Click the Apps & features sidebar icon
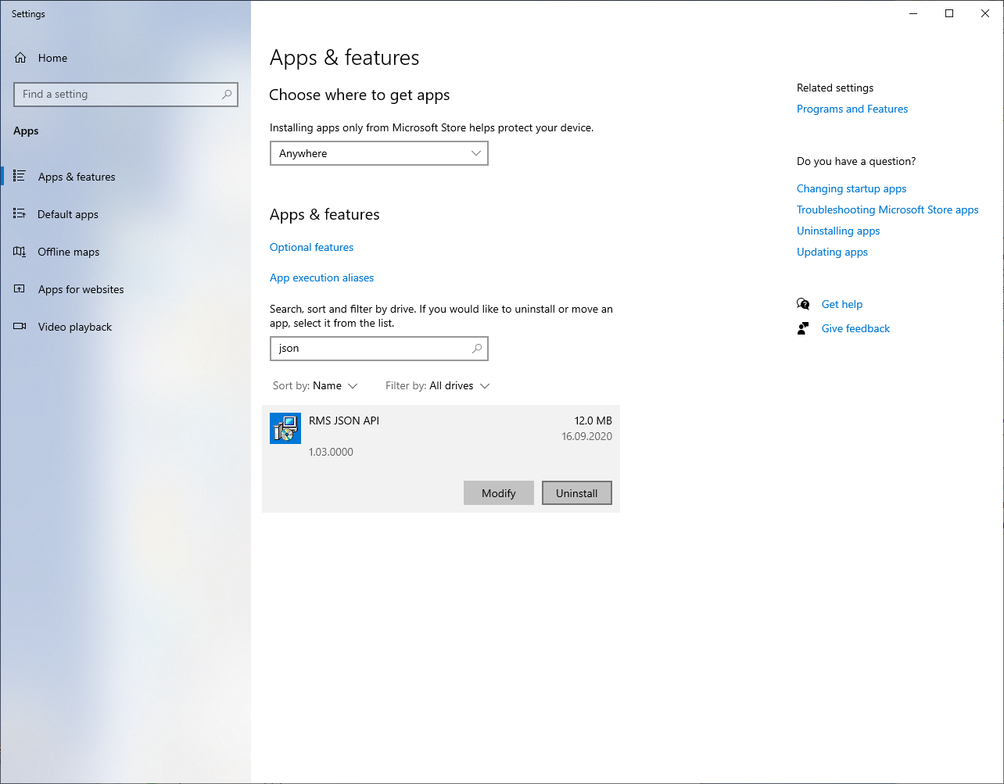This screenshot has height=784, width=1004. pyautogui.click(x=20, y=177)
